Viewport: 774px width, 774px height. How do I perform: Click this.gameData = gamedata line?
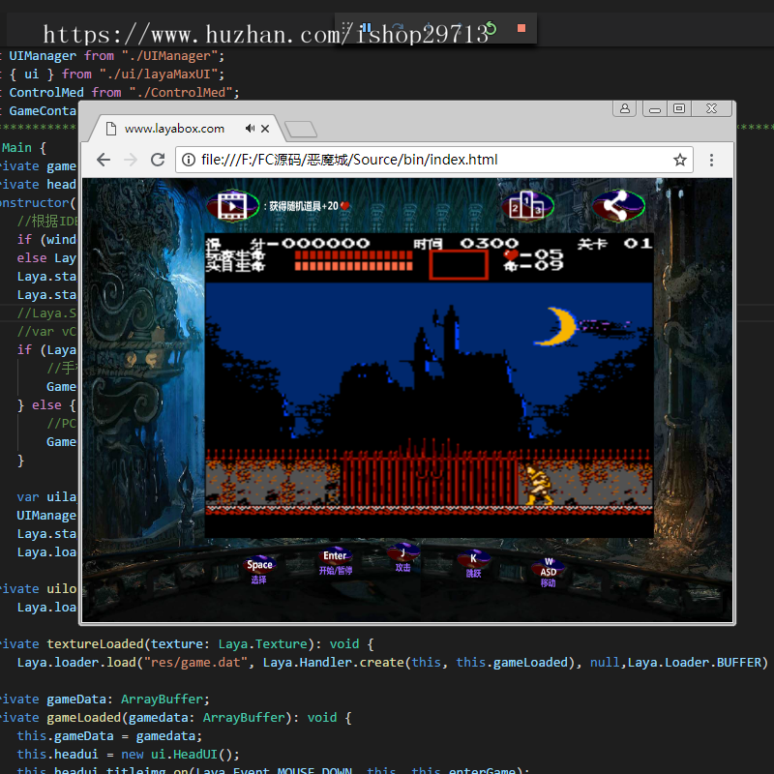pos(109,736)
